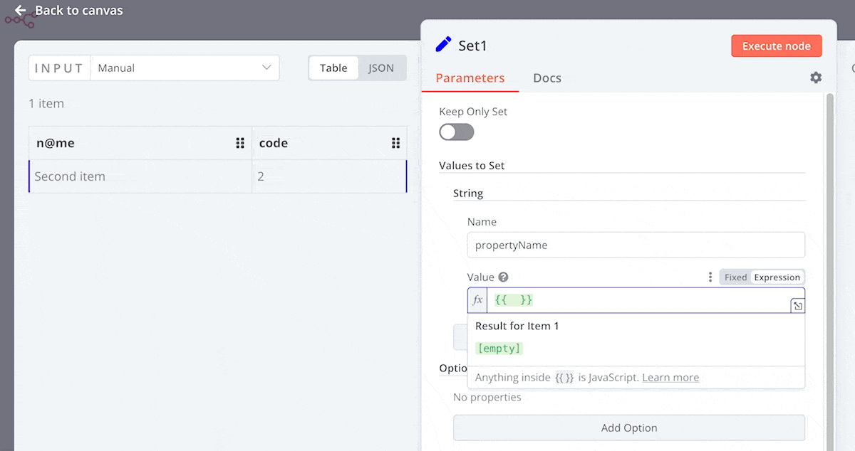This screenshot has height=451, width=855.
Task: Open node settings gear icon
Action: click(x=816, y=78)
